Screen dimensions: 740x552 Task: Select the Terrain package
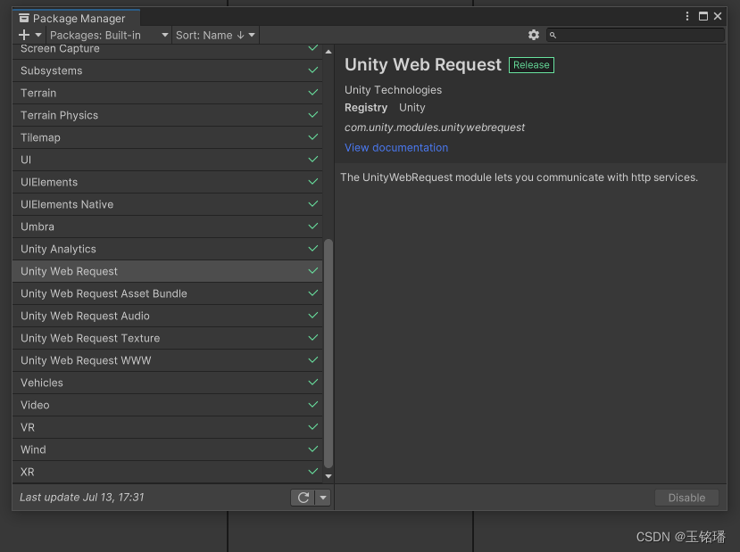pos(168,93)
